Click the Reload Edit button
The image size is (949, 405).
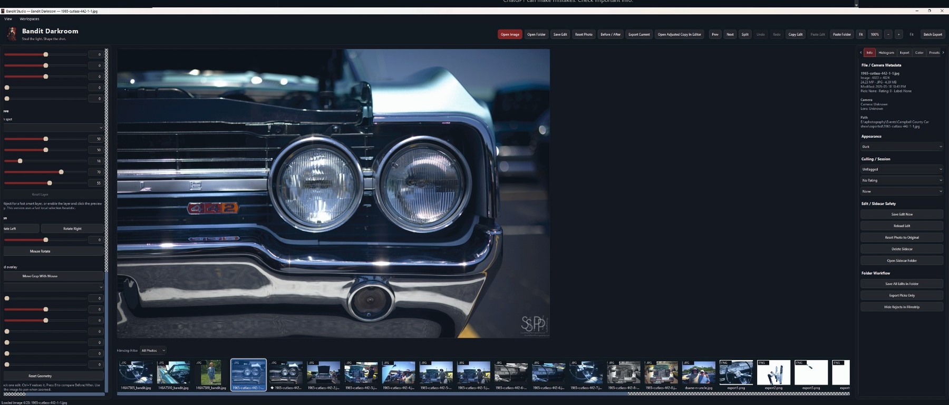(x=902, y=226)
